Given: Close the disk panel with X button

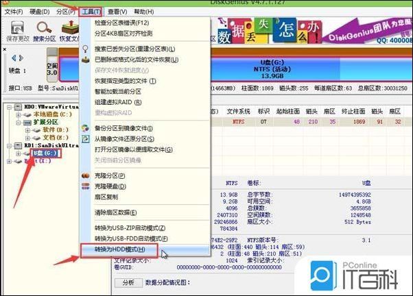Looking at the screenshot, I should [5, 49].
